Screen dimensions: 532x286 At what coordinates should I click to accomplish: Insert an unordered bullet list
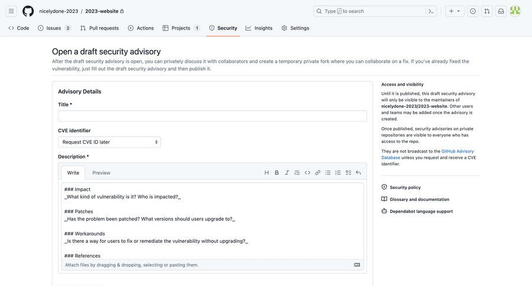coord(327,173)
